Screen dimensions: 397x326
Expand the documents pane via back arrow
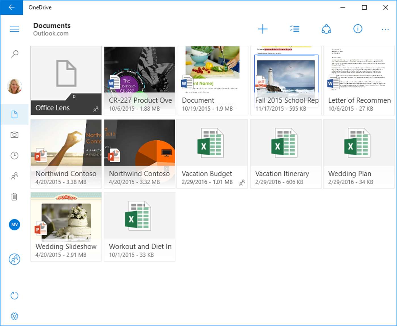point(11,7)
